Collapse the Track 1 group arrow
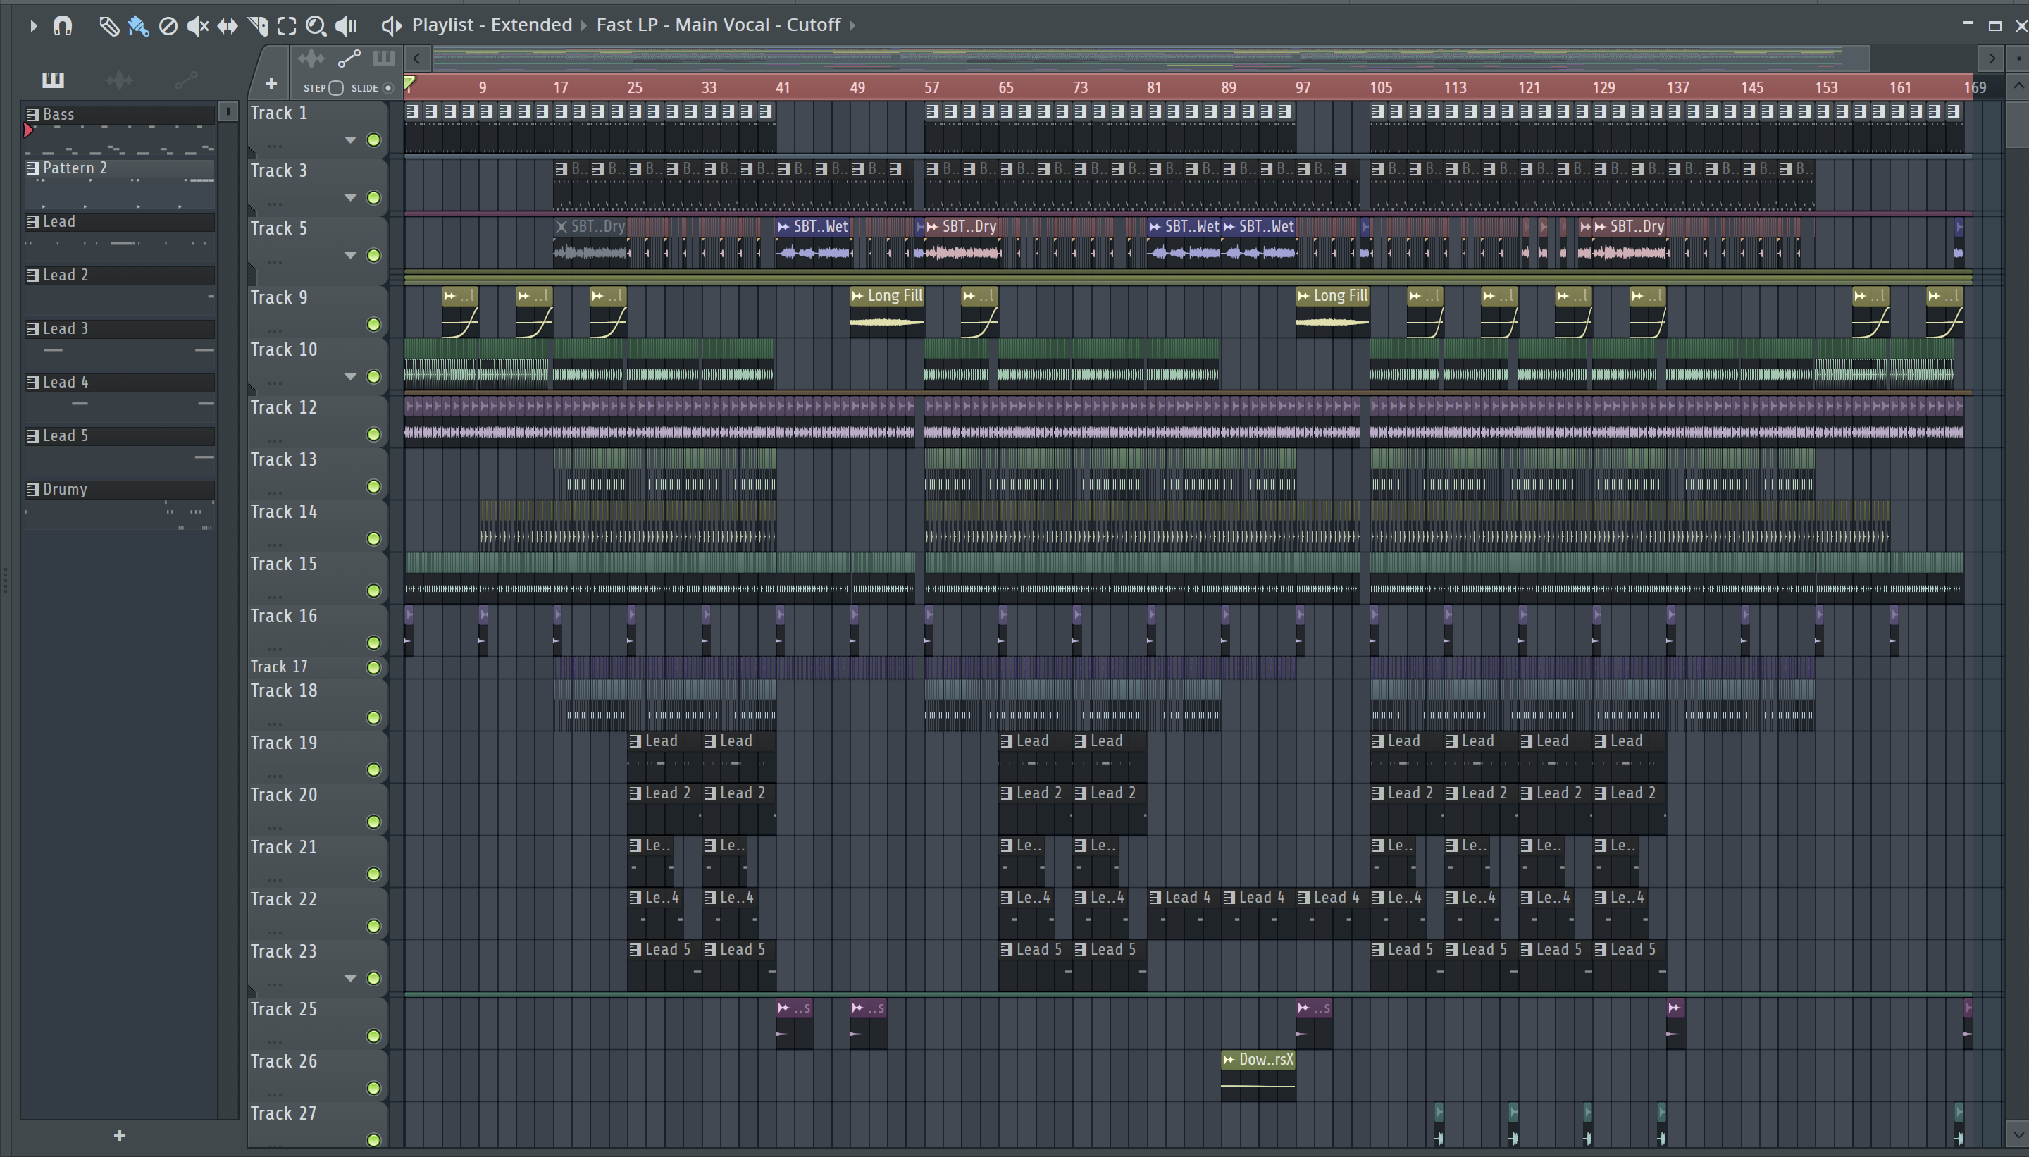The image size is (2029, 1157). pyautogui.click(x=349, y=140)
